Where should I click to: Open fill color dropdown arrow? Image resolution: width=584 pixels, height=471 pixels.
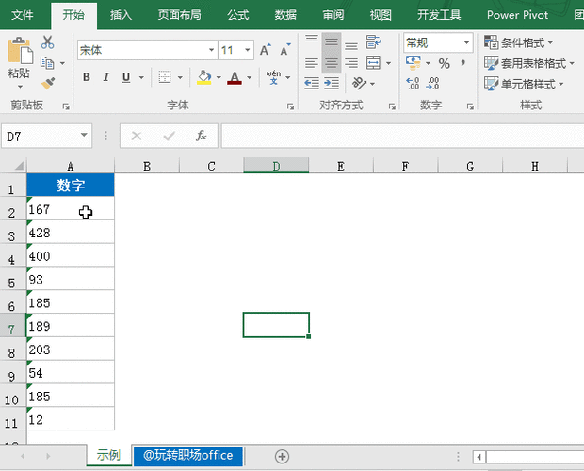(219, 78)
